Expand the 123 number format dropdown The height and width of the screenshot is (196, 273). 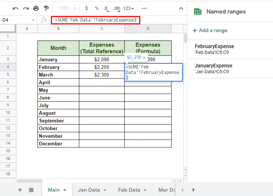pos(129,8)
